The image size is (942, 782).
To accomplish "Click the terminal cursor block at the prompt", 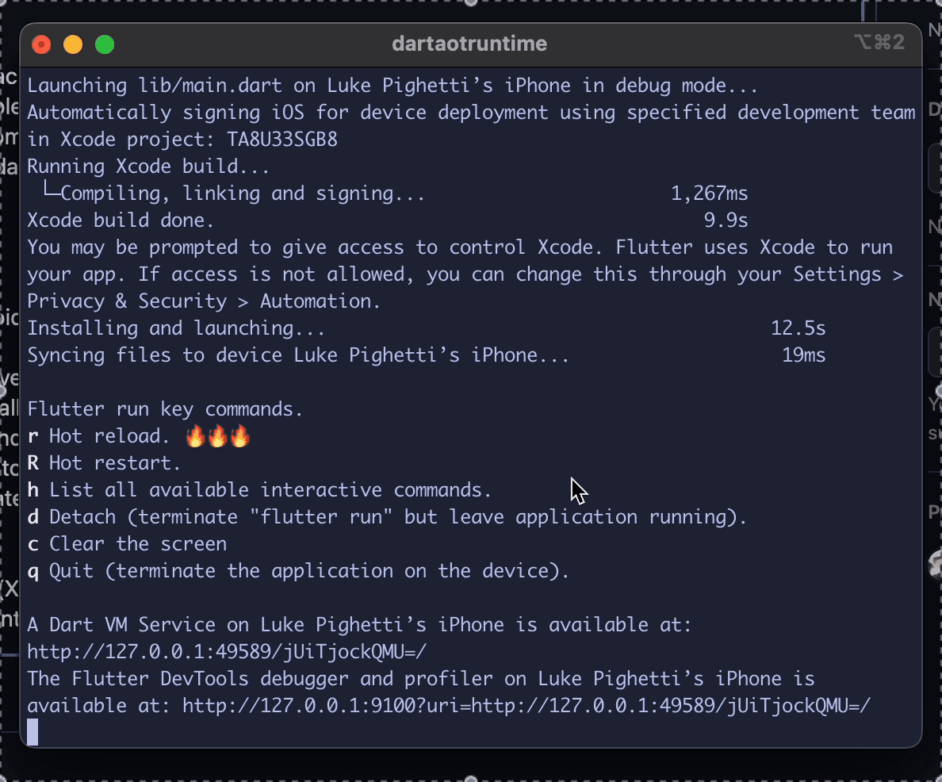I will point(33,732).
